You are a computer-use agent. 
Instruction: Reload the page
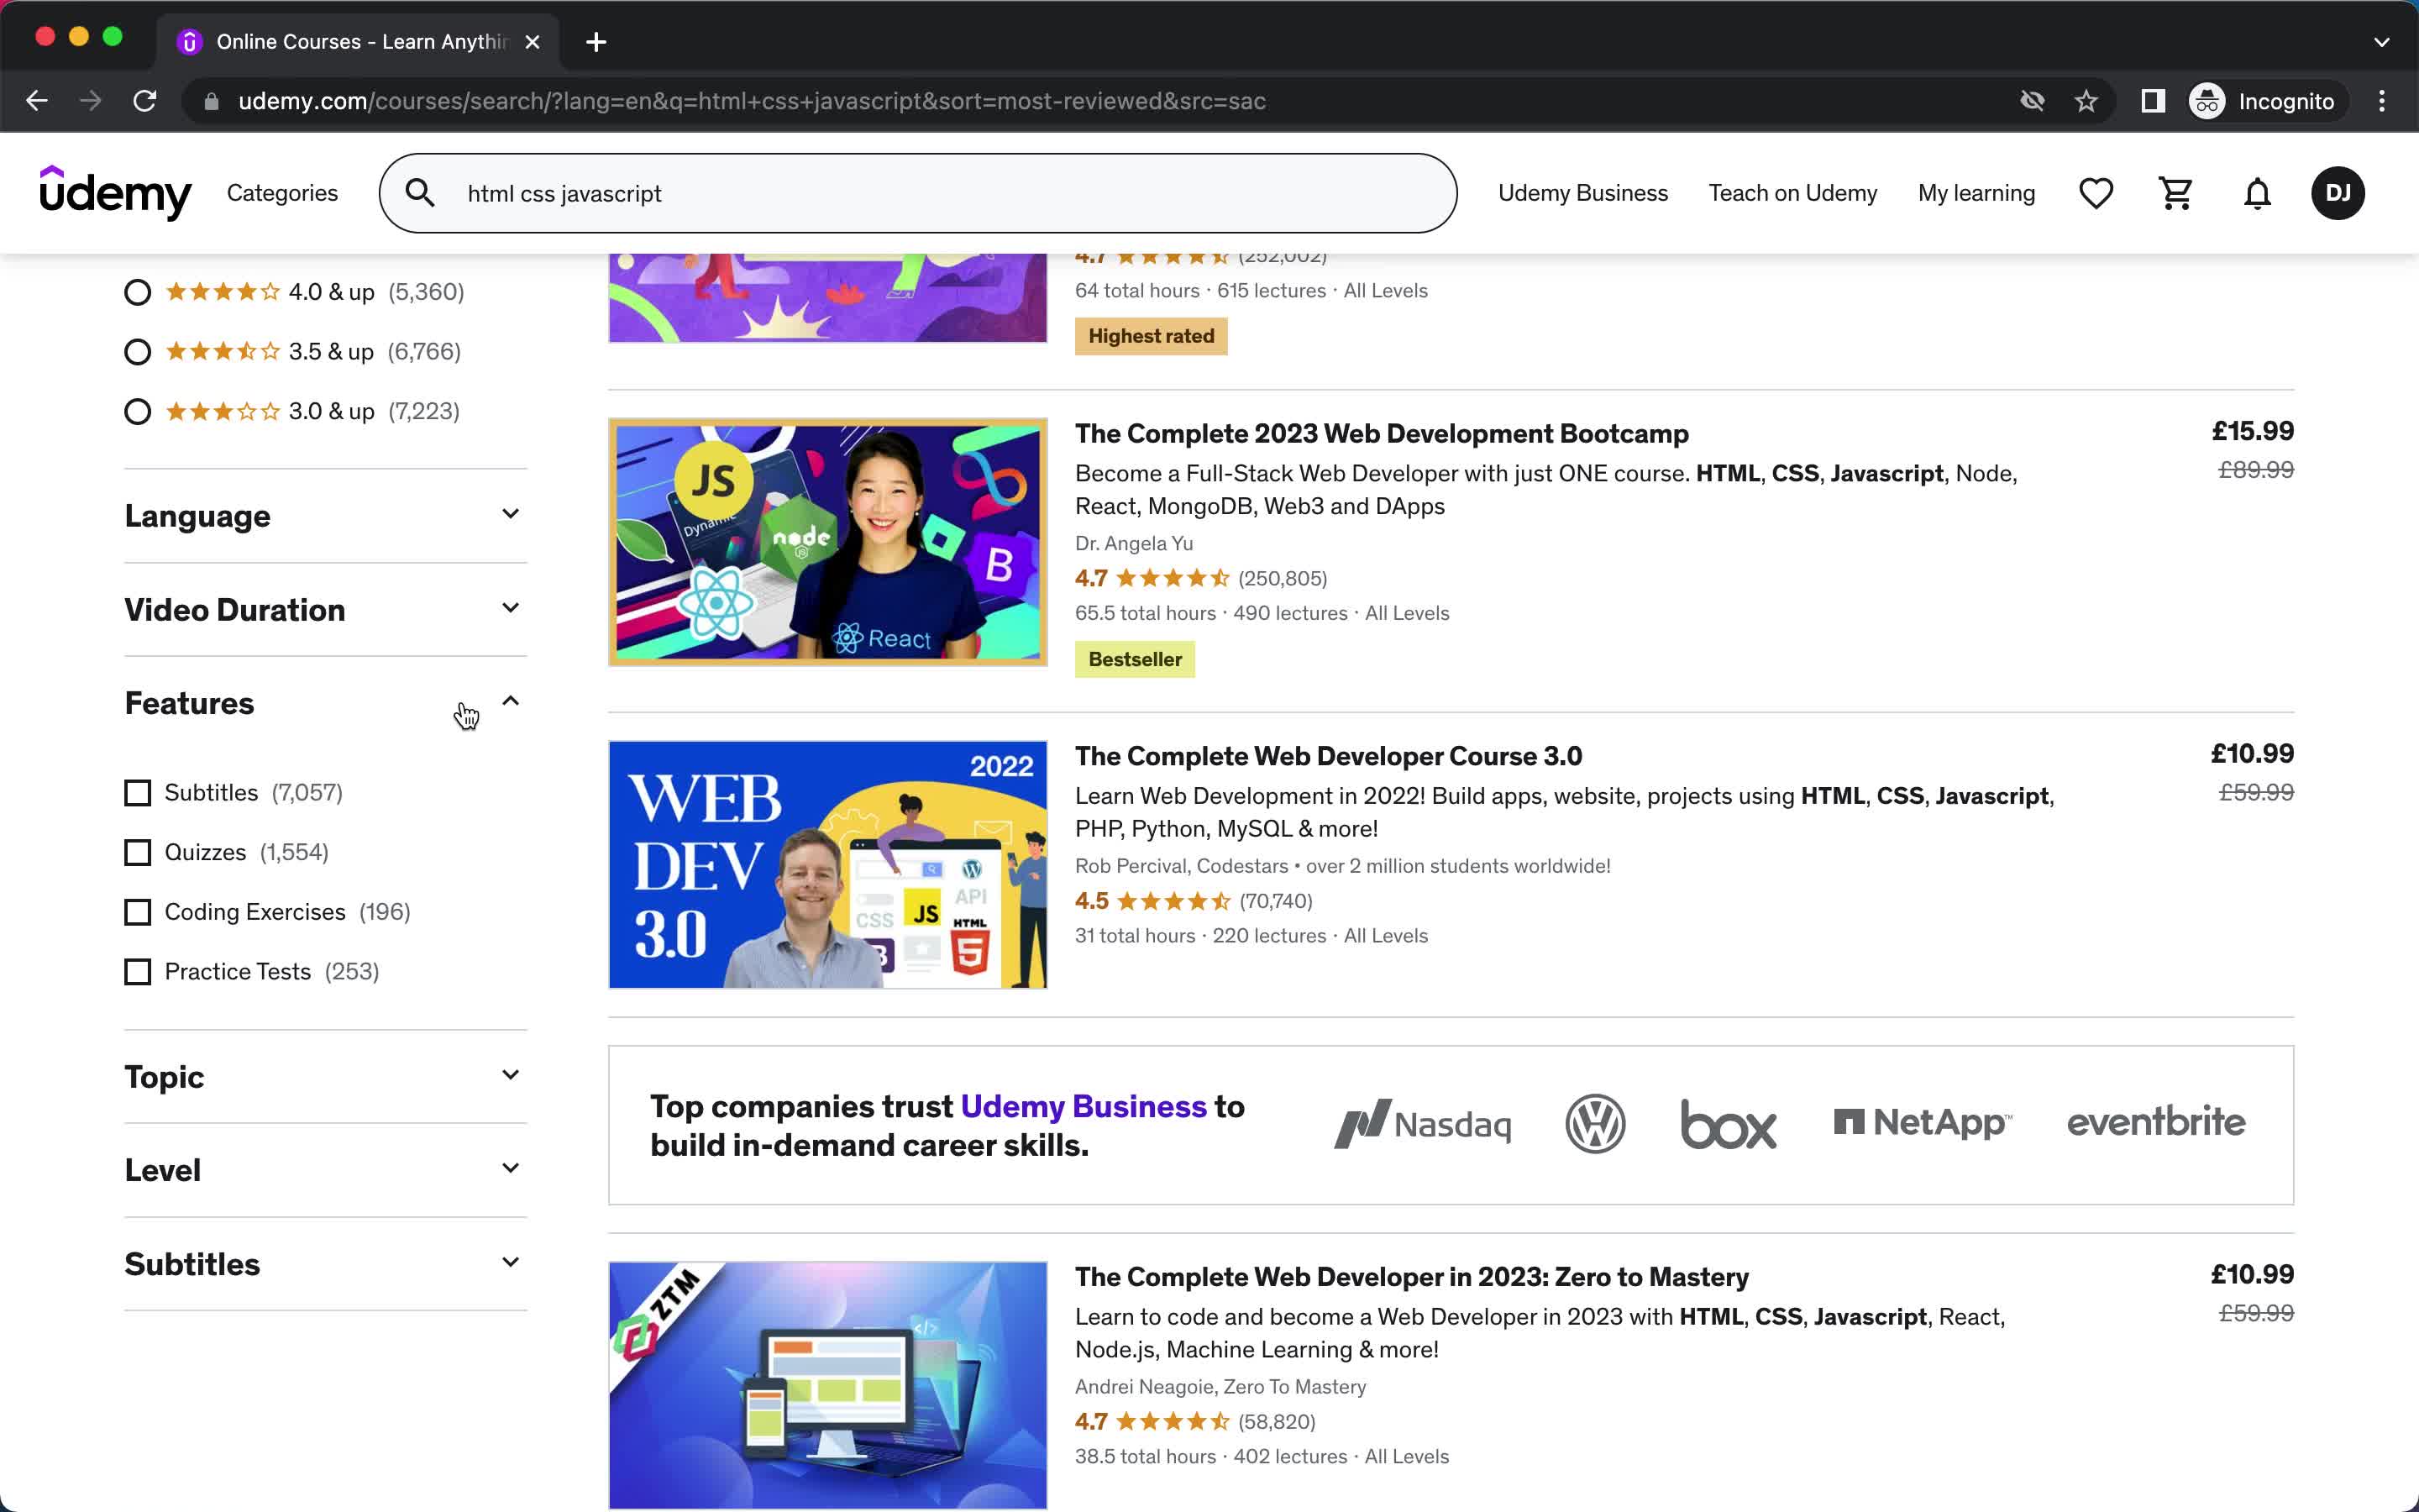(145, 101)
